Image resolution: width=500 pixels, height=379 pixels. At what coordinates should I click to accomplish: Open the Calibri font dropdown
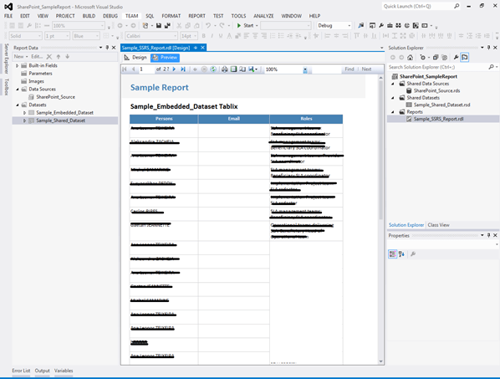pyautogui.click(x=175, y=36)
